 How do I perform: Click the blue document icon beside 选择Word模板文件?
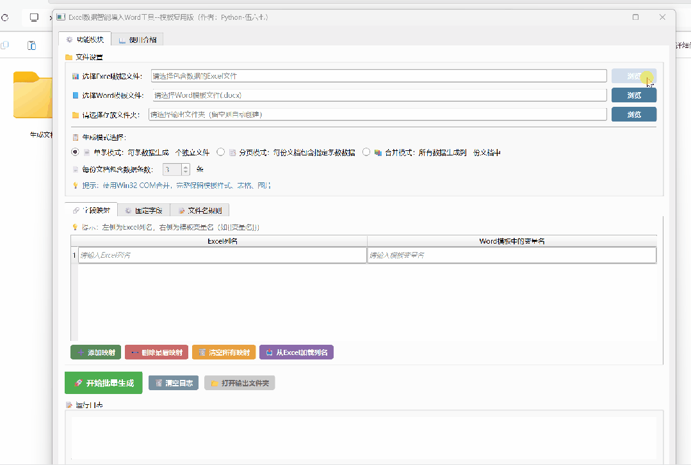(x=76, y=95)
